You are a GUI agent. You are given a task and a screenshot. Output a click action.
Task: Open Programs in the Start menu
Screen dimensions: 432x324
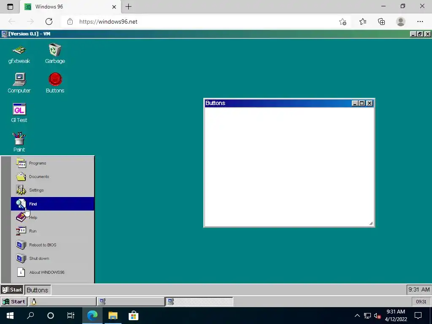tap(53, 163)
